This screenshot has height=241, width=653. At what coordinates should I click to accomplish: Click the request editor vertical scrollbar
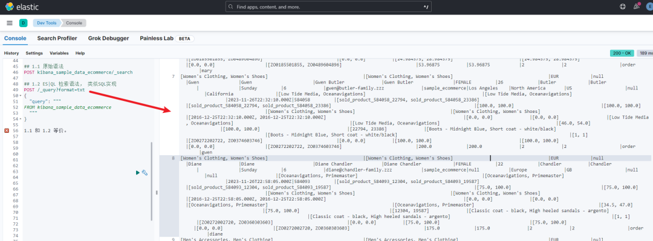point(152,181)
